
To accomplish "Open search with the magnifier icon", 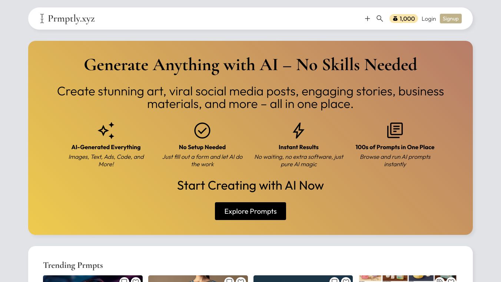I will tap(379, 19).
